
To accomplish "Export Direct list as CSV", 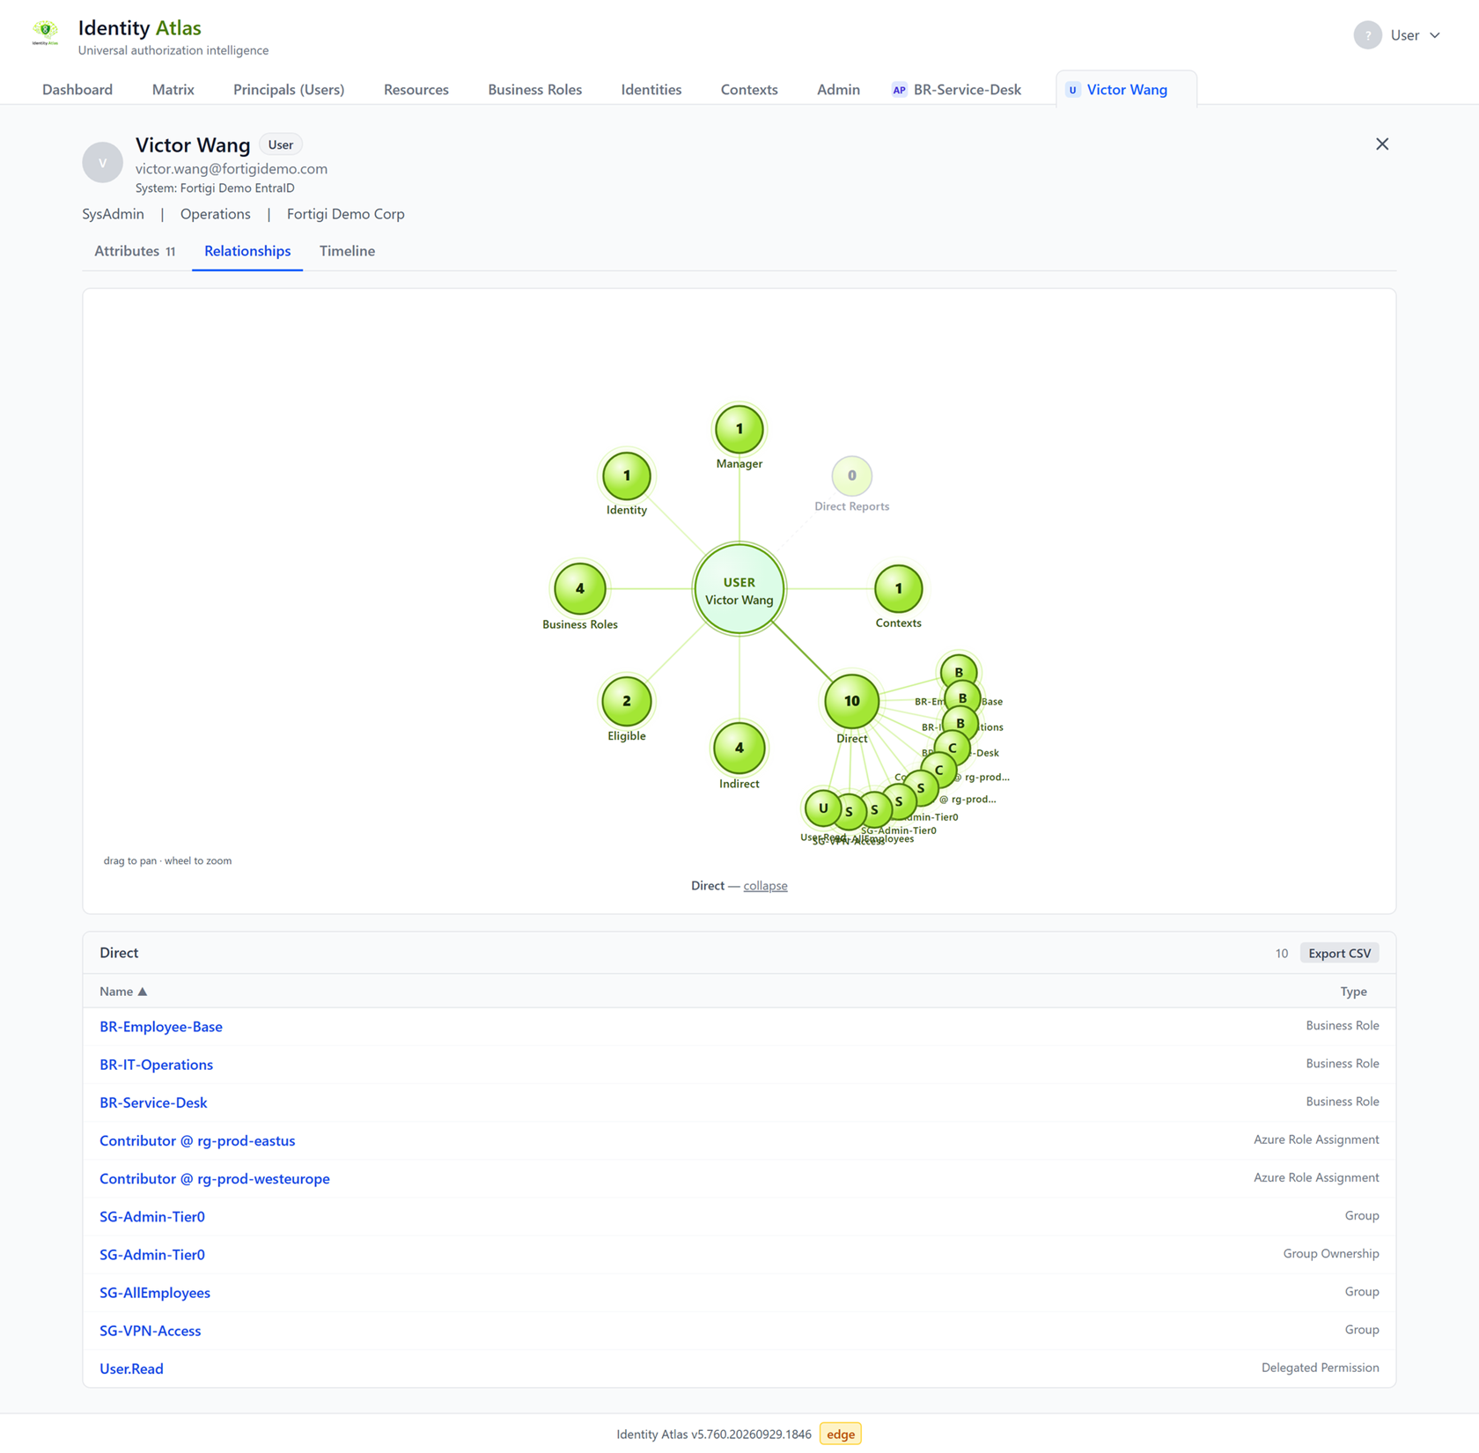I will [x=1339, y=953].
